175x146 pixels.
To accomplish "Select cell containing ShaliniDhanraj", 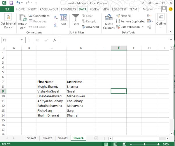I will click(x=51, y=115).
